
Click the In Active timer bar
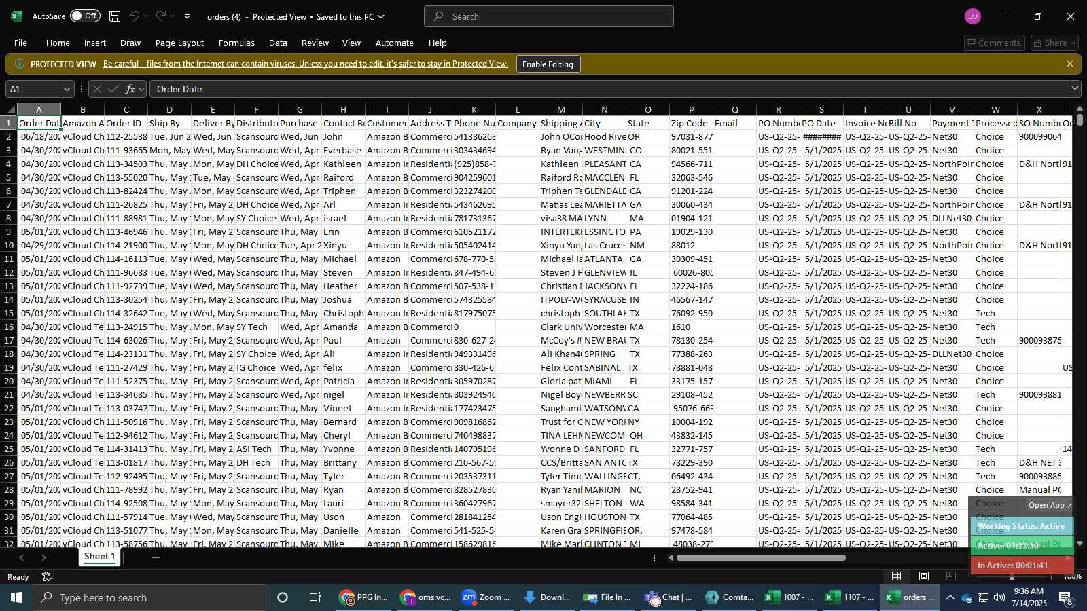coord(1022,565)
